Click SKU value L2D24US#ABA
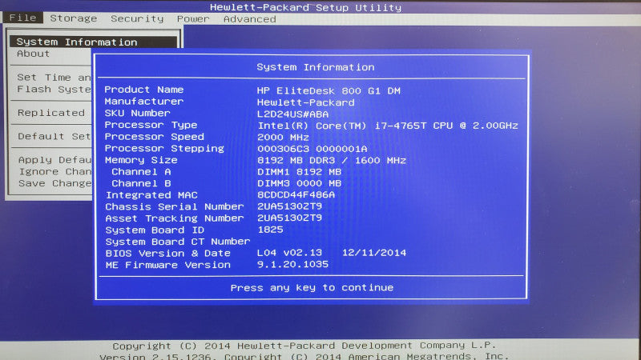The height and width of the screenshot is (360, 641). [292, 114]
